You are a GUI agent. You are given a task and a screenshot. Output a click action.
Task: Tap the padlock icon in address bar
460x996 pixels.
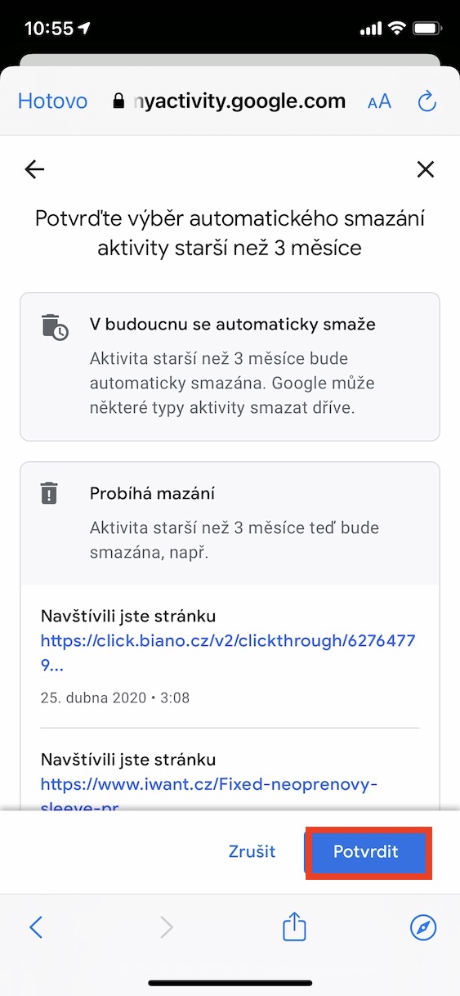[x=119, y=101]
